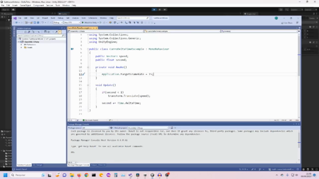Open Visual Studio's File menu
Image resolution: width=319 pixels, height=179 pixels.
point(20,18)
